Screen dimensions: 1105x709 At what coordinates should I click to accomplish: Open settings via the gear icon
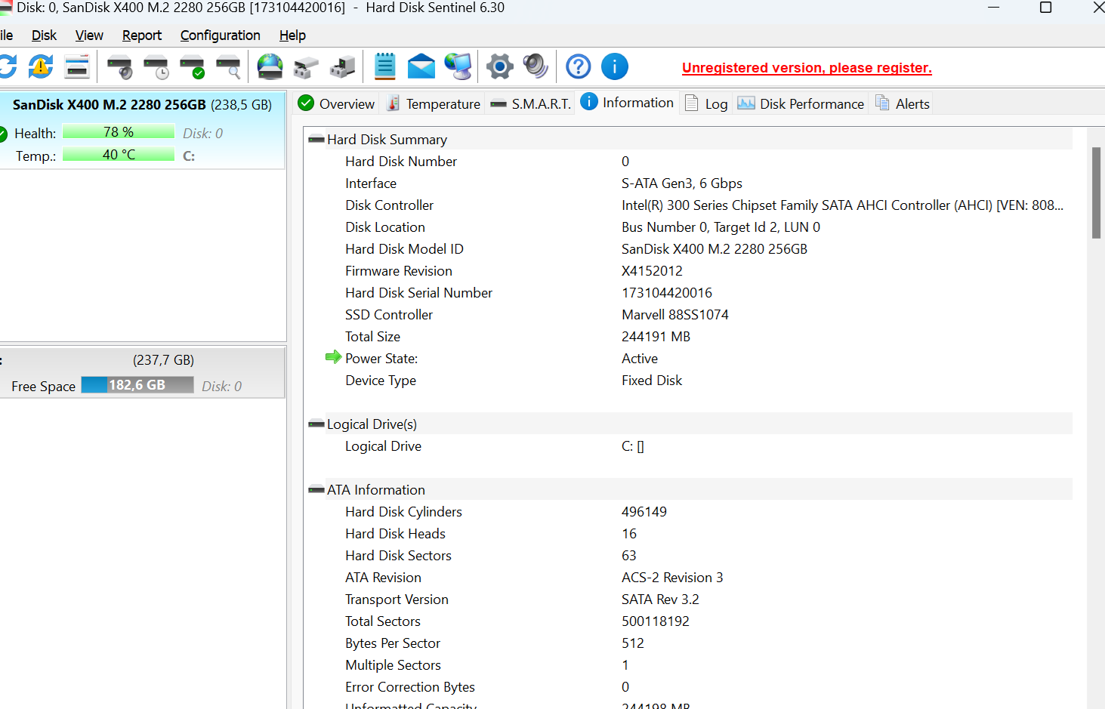(499, 67)
